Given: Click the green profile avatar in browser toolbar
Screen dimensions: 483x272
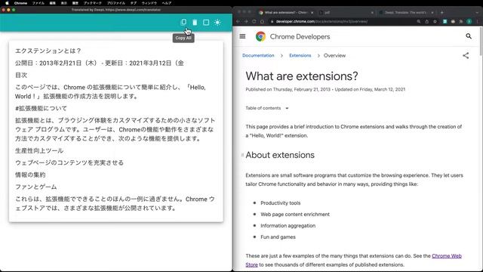Looking at the screenshot, I should pos(469,21).
